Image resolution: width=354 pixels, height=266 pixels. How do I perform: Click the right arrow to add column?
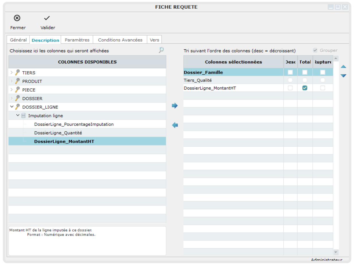pyautogui.click(x=175, y=106)
